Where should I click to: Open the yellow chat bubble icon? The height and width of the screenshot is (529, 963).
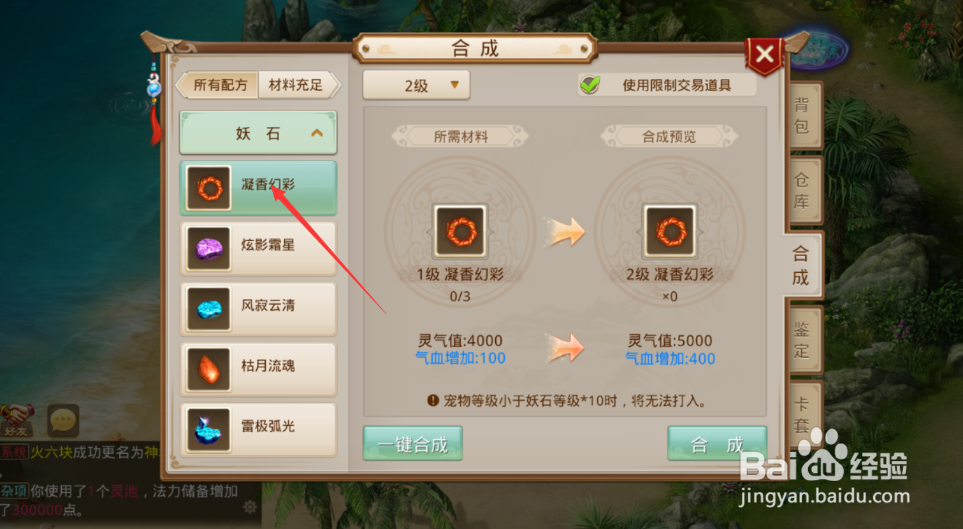coord(63,420)
